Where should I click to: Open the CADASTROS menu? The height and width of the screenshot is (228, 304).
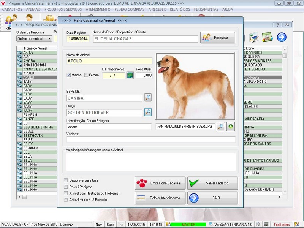[12, 9]
